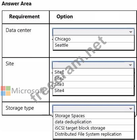The image size is (137, 140).
Task: Open the Data center dropdown arrow
Action: pyautogui.click(x=131, y=32)
